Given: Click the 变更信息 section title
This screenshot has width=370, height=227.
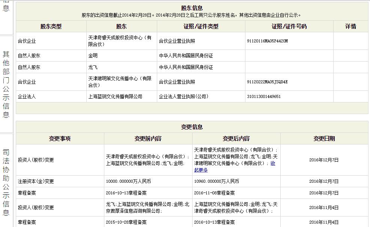Looking at the screenshot, I should 192,127.
